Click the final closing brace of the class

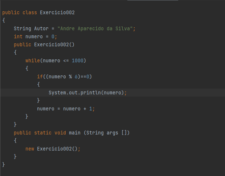[x=4, y=165]
